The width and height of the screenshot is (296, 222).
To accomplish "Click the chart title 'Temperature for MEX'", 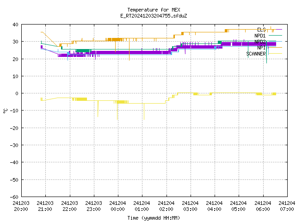I will click(x=154, y=10).
